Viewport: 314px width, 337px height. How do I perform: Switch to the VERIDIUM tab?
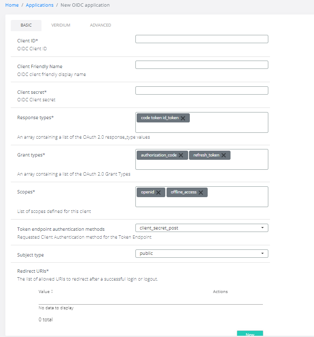click(61, 25)
